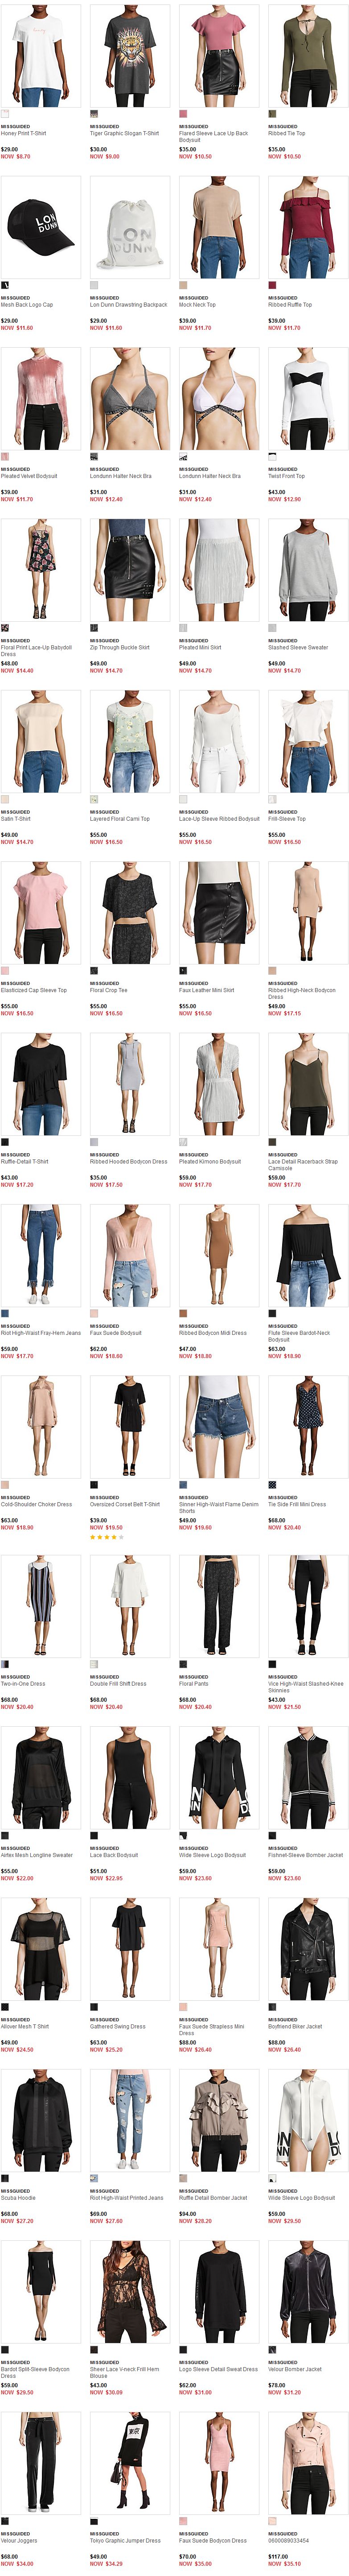
Task: Open the Floral Pants product link
Action: 194,1683
